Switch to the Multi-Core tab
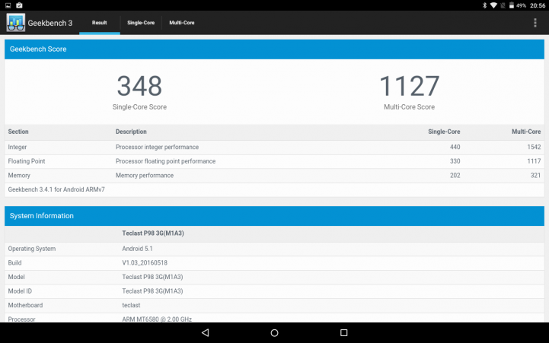 [182, 23]
